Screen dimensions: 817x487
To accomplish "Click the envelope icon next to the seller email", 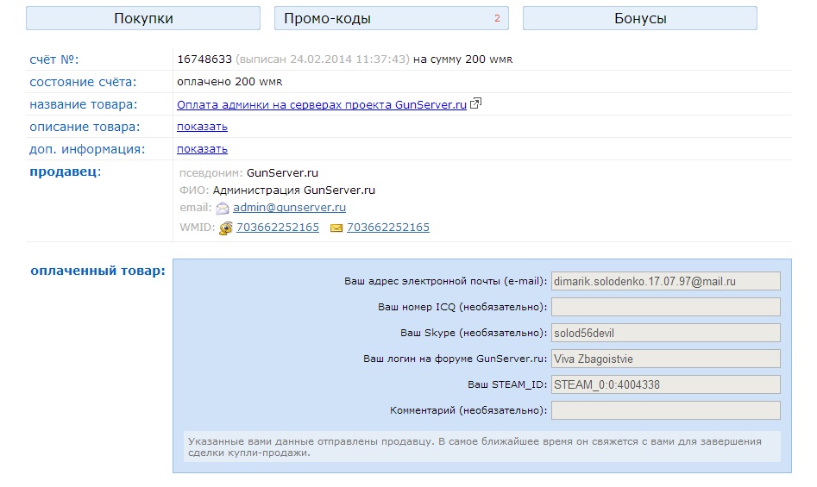I will tap(223, 208).
